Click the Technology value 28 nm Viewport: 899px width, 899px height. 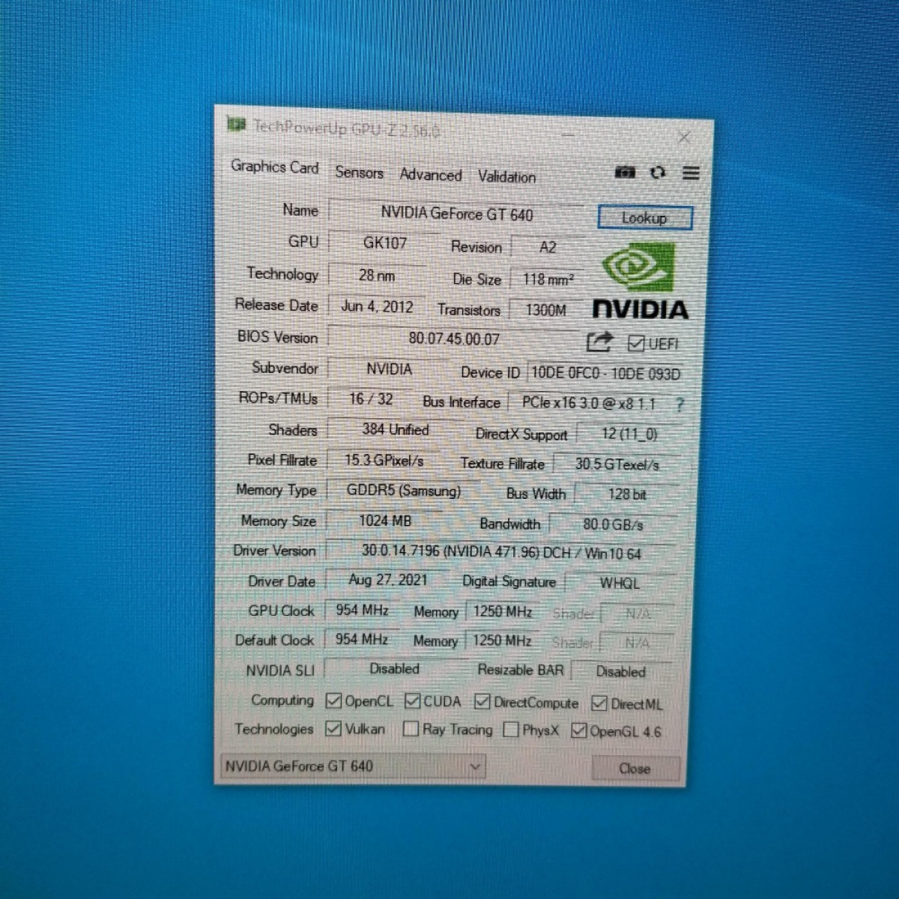pos(376,275)
